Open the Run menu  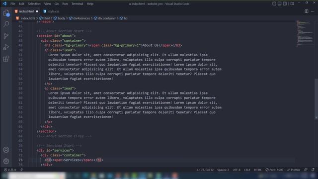point(65,3)
